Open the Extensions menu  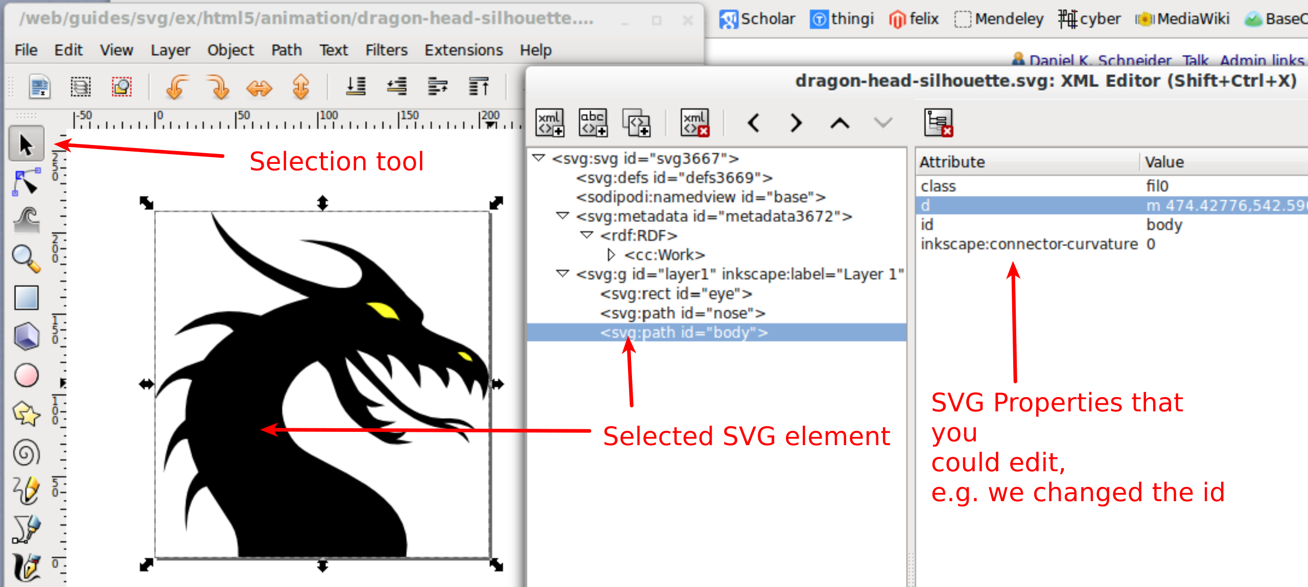463,50
